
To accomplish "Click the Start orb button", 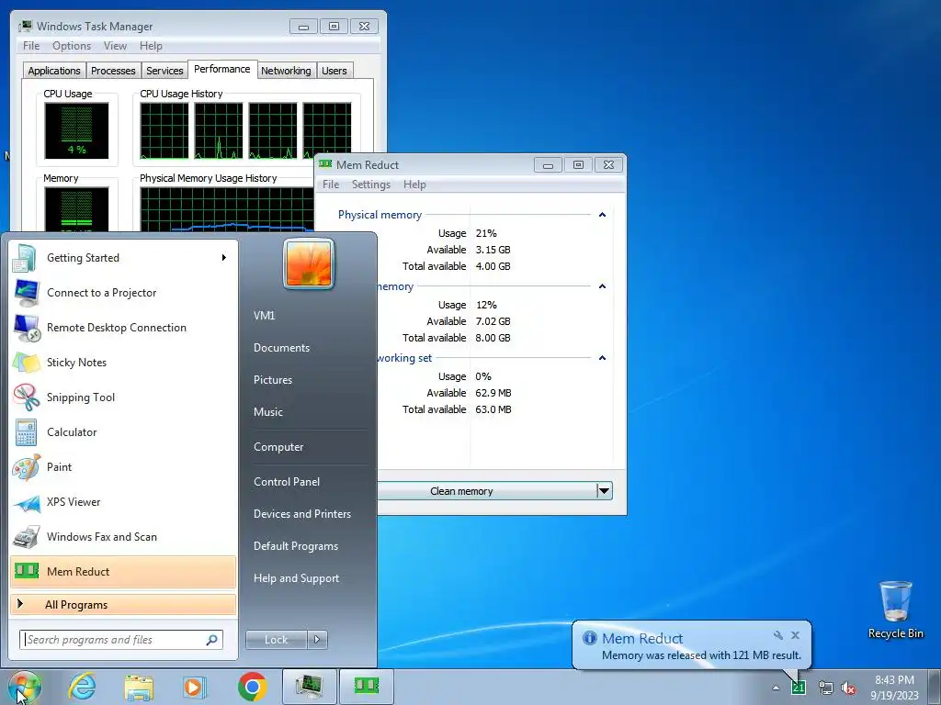I will click(x=25, y=687).
